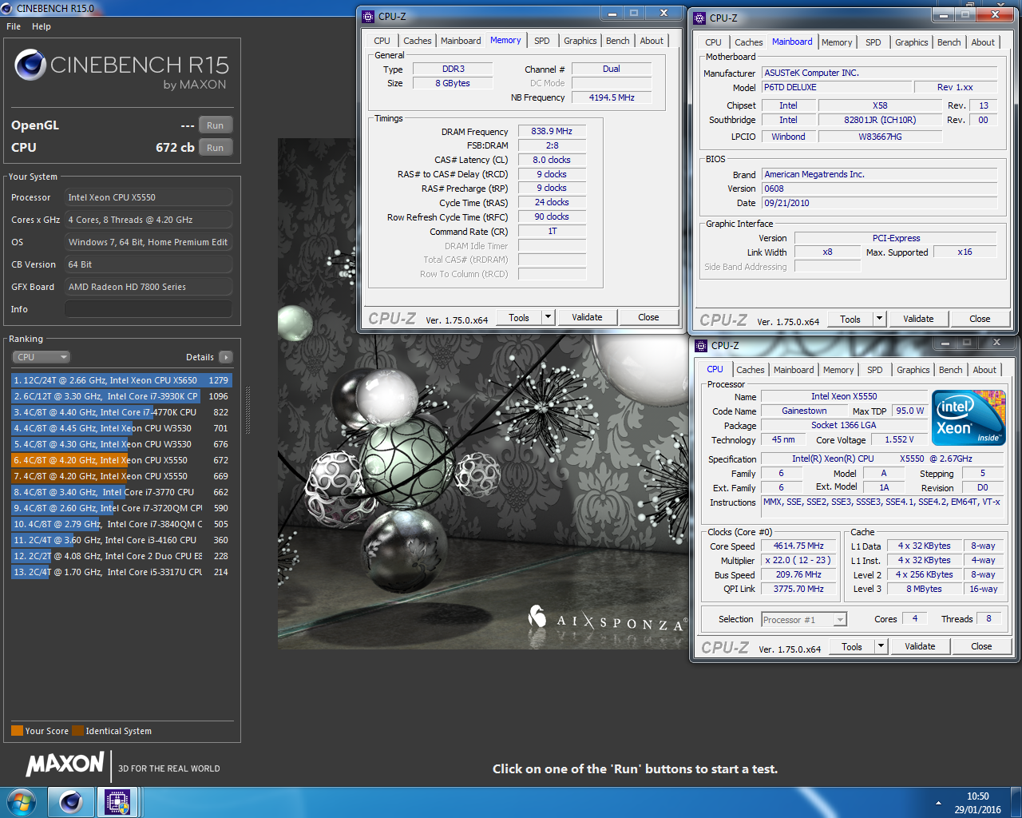Switch to Caches tab in Memory window
Image resolution: width=1022 pixels, height=818 pixels.
click(417, 41)
